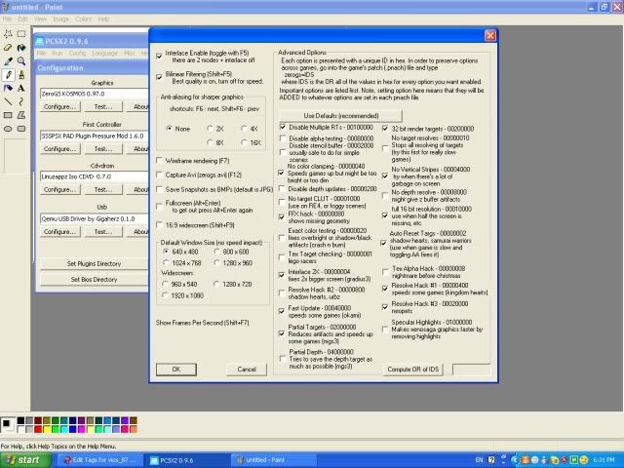Click the Test button under Cdvdrom
Image resolution: width=624 pixels, height=468 pixels.
pyautogui.click(x=103, y=190)
